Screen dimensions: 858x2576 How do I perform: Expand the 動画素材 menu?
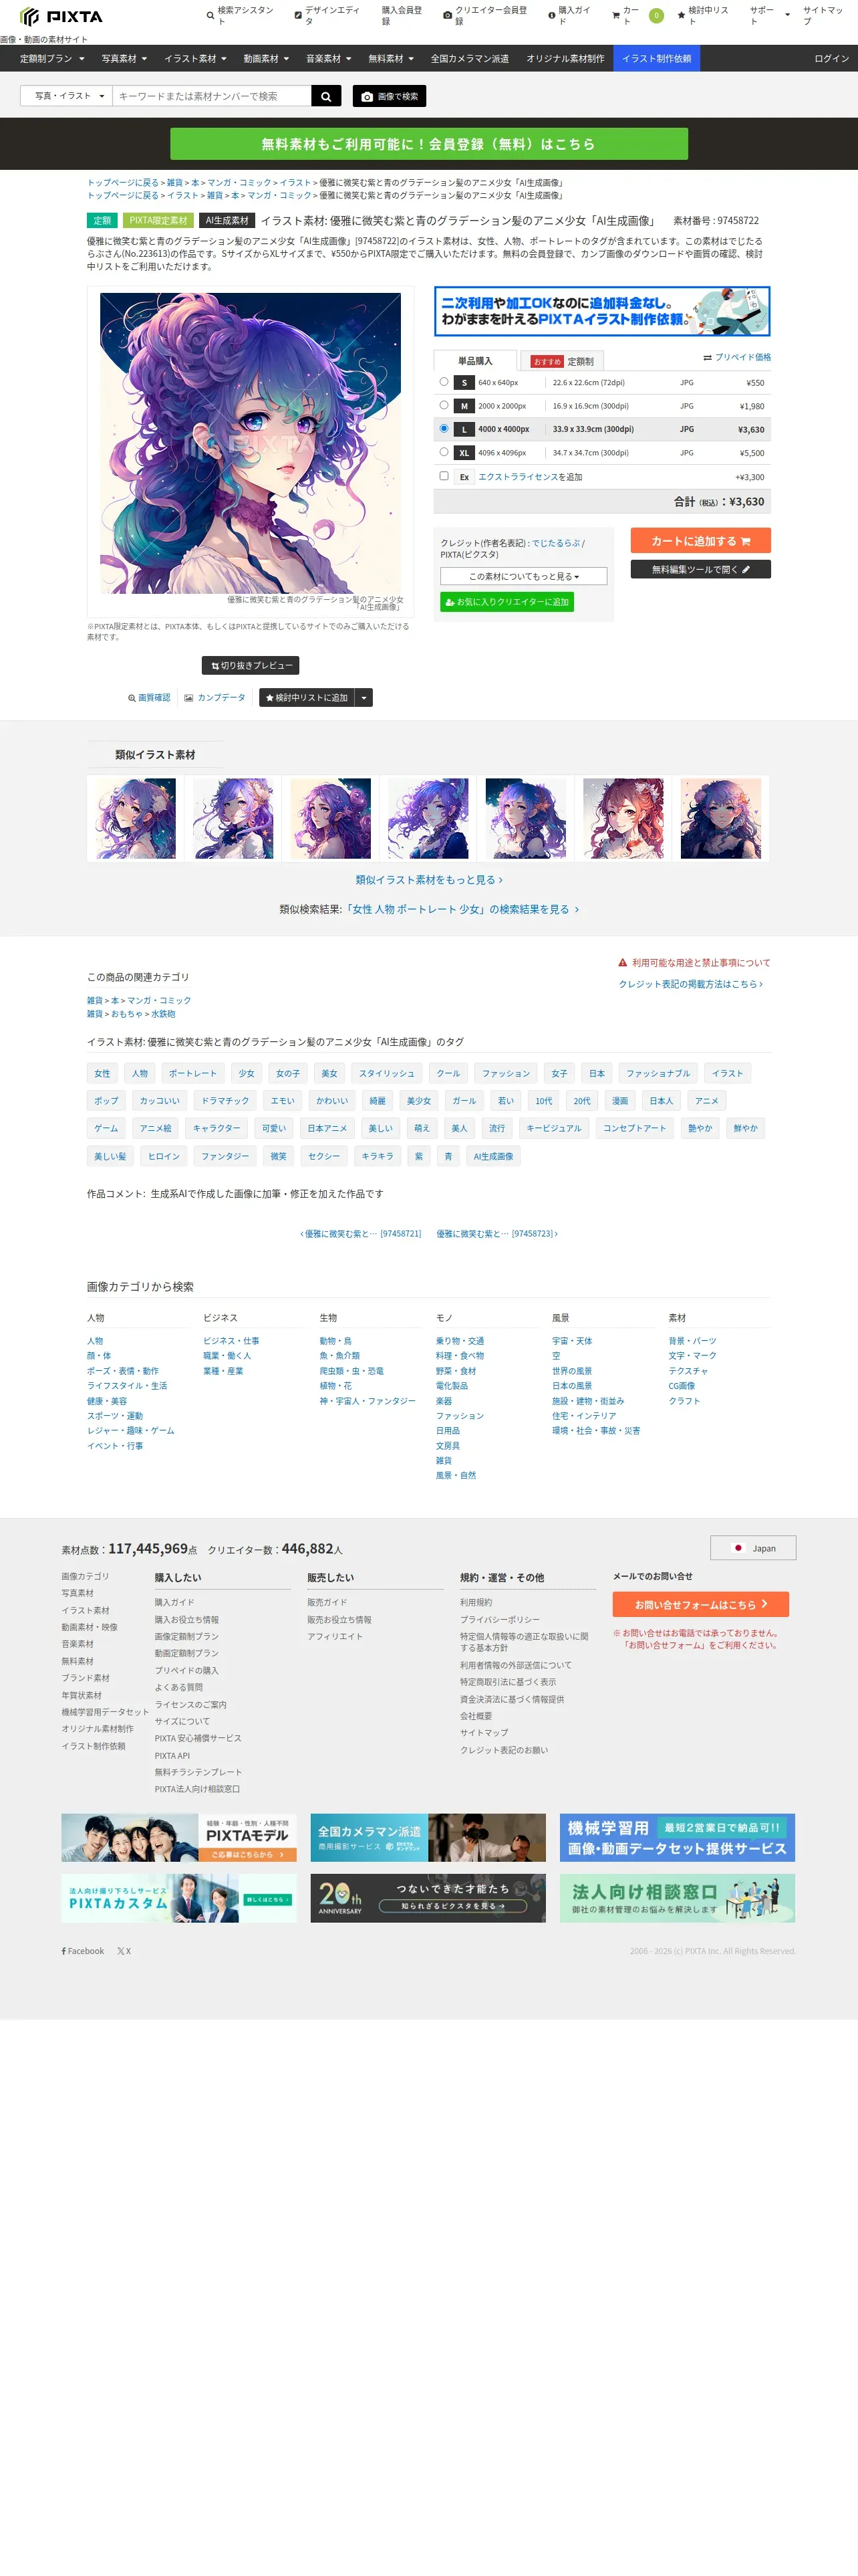266,59
